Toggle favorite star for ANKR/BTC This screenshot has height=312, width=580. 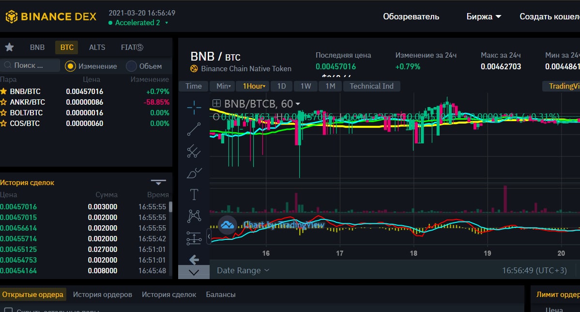coord(3,102)
